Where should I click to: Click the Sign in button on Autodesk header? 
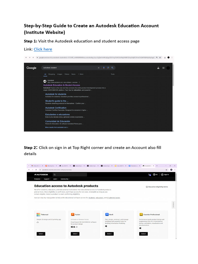point(165,175)
